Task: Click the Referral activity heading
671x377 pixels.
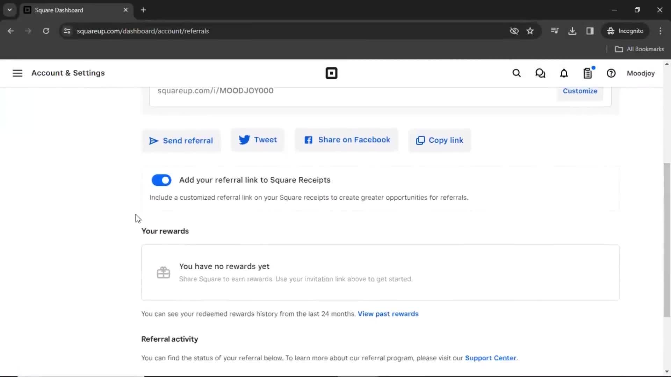Action: coord(169,339)
